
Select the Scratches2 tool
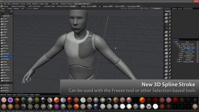pyautogui.click(x=7, y=70)
